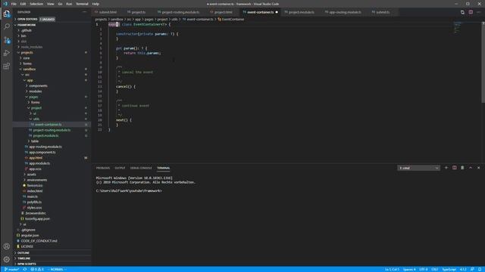Screen dimensions: 485x272
Task: Open the Edit menu
Action: 23,4
